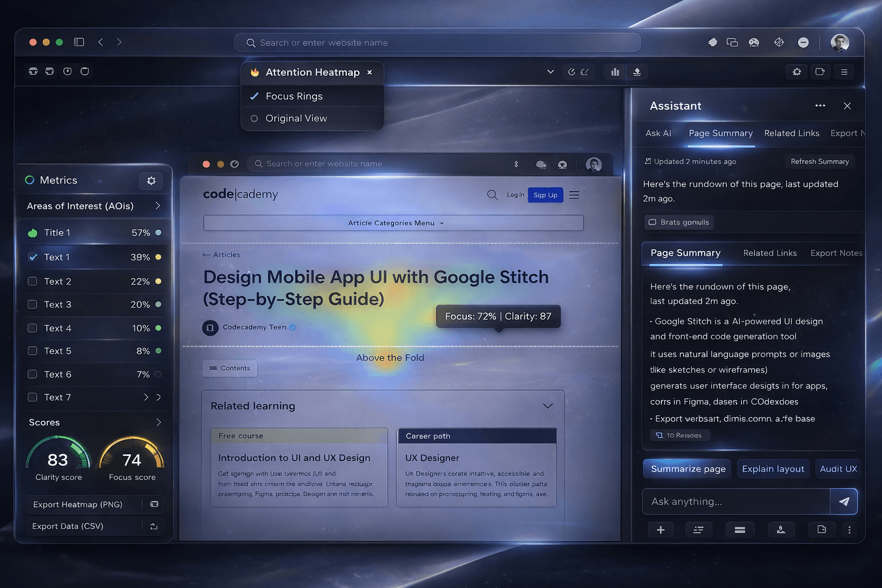
Task: Click the Sign Up button on codecademy
Action: click(x=546, y=195)
